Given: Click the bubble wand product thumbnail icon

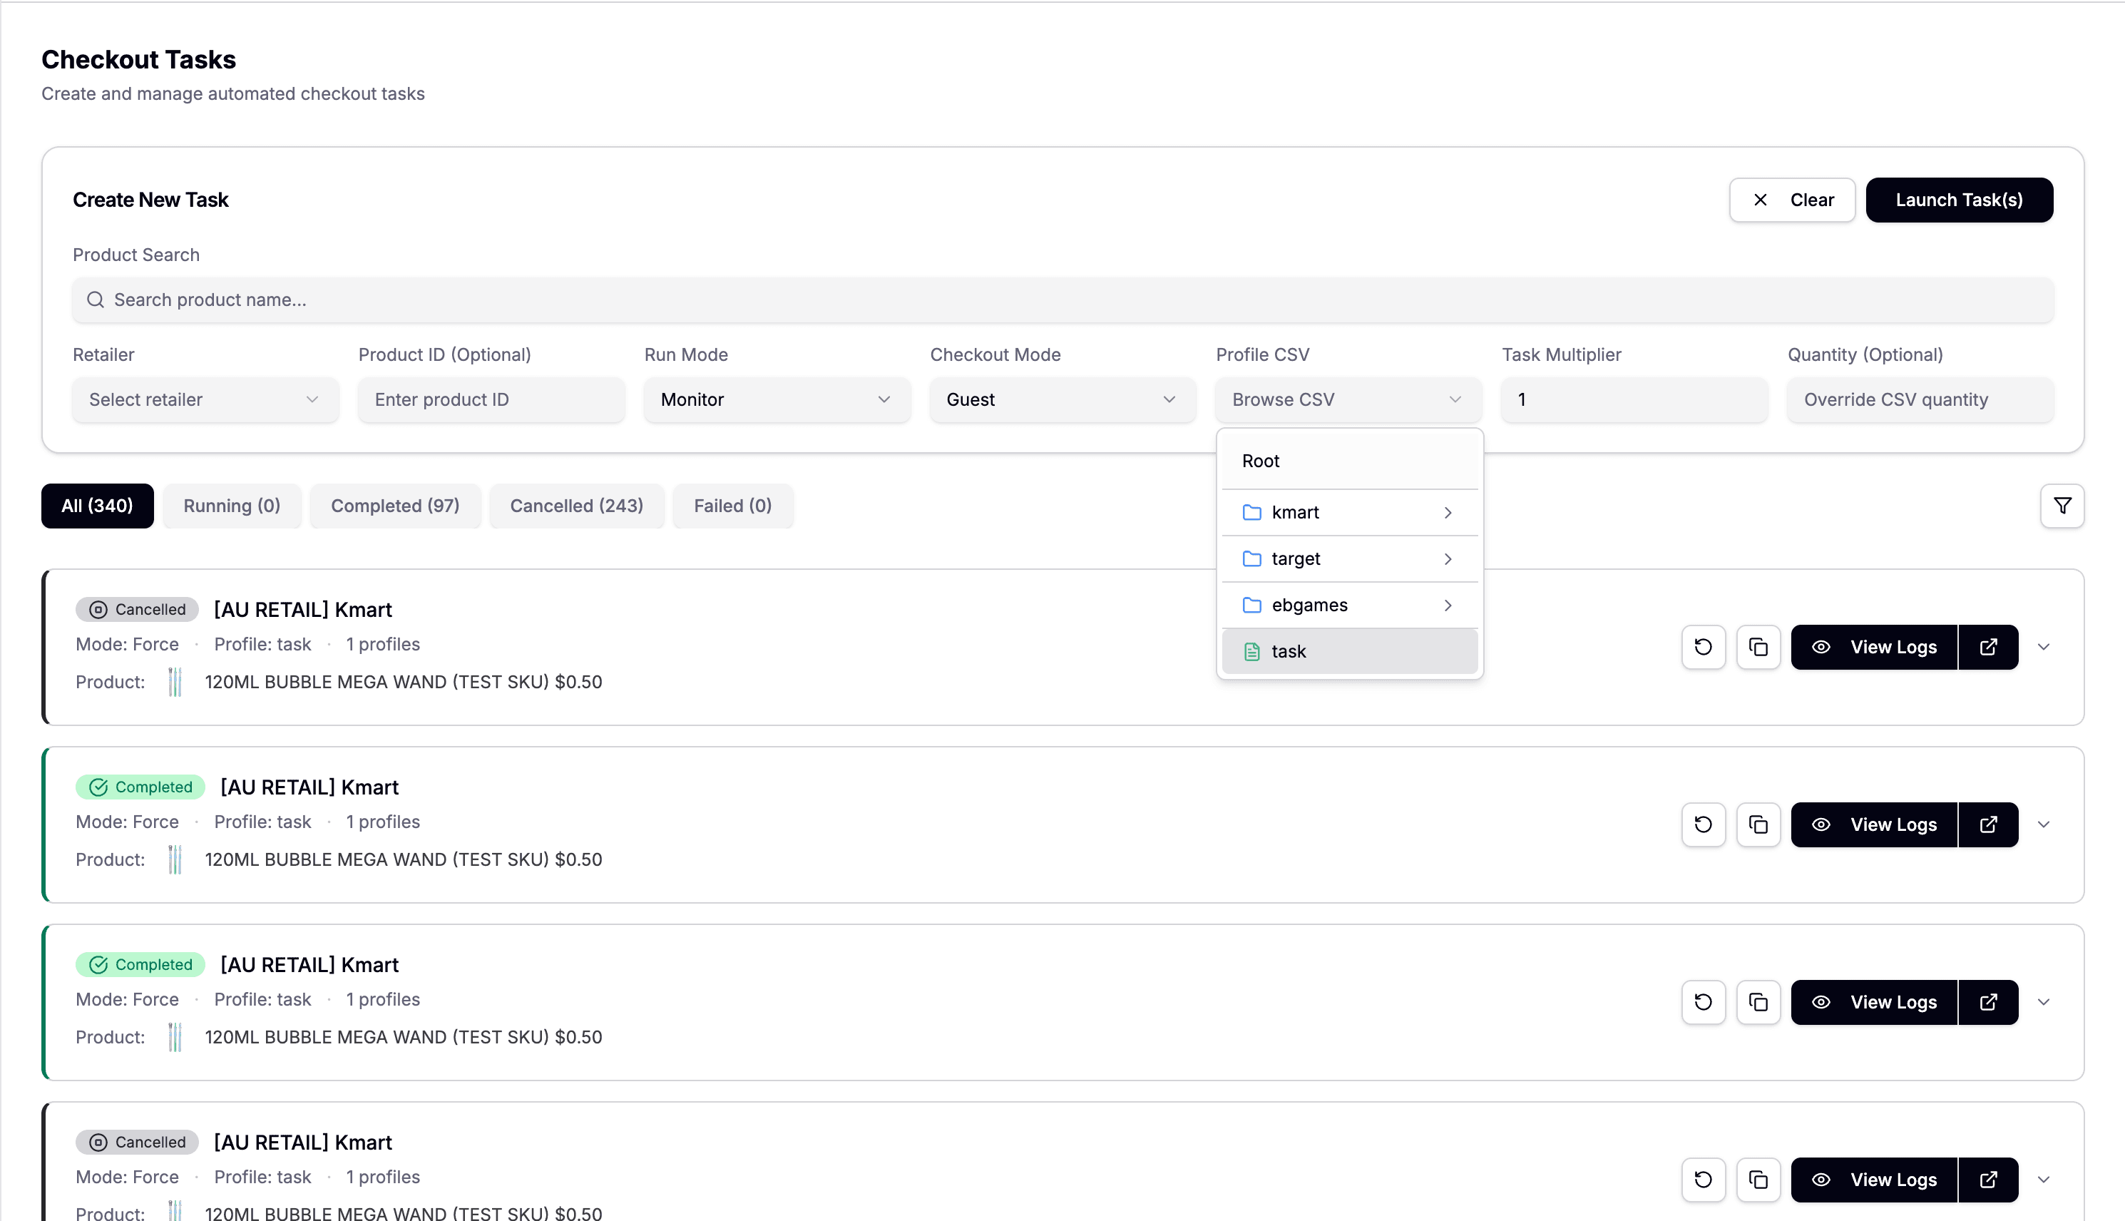Looking at the screenshot, I should tap(175, 682).
